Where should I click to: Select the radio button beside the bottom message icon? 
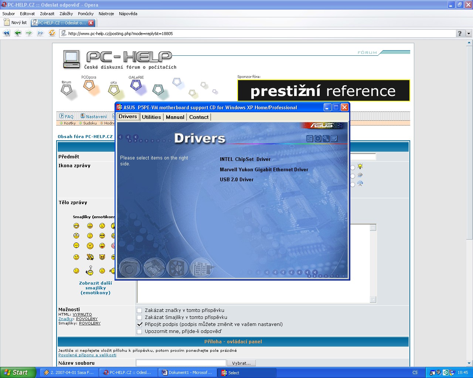(353, 185)
